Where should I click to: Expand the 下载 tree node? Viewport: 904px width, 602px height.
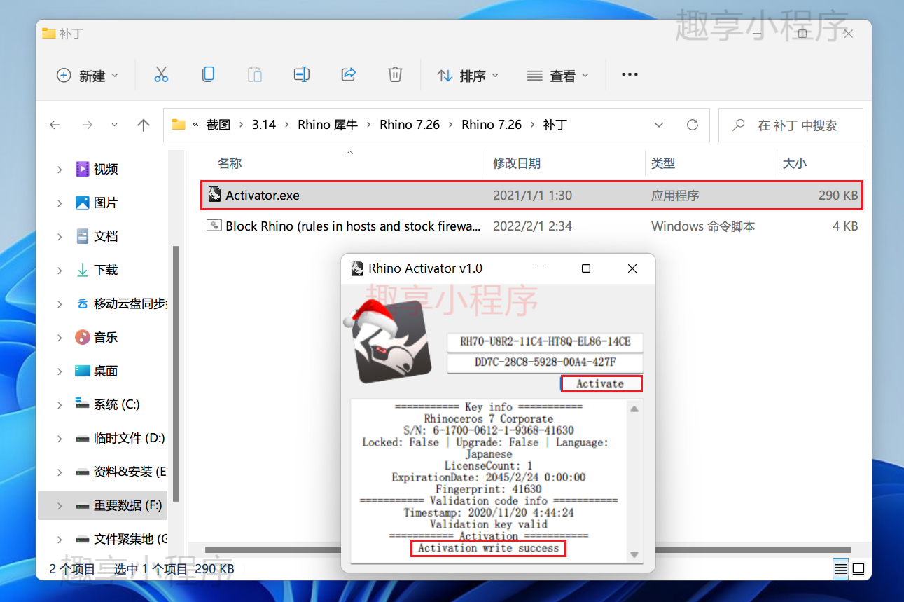60,270
